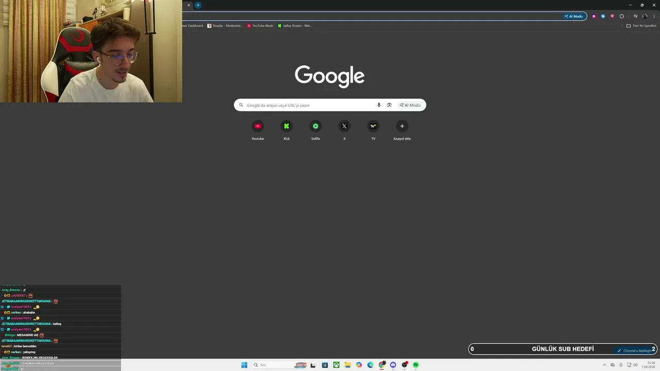This screenshot has width=660, height=371.
Task: Open the YouTube shortcut tile
Action: click(x=258, y=130)
